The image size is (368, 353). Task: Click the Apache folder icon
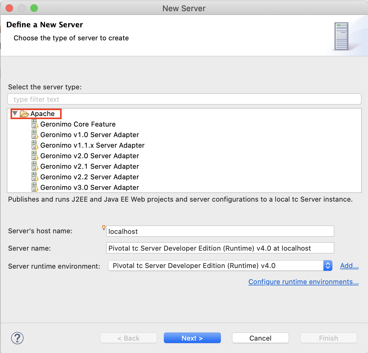coord(24,114)
